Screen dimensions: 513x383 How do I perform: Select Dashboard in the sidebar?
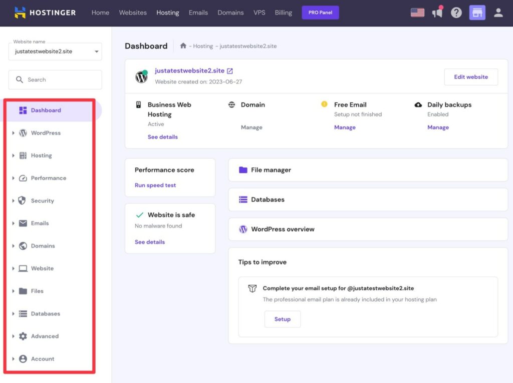(x=52, y=110)
